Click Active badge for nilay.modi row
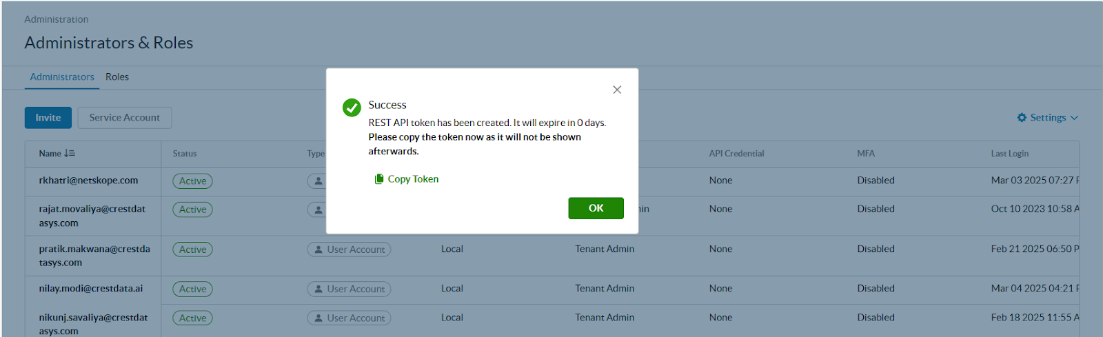Viewport: 1103px width, 337px height. pos(192,289)
